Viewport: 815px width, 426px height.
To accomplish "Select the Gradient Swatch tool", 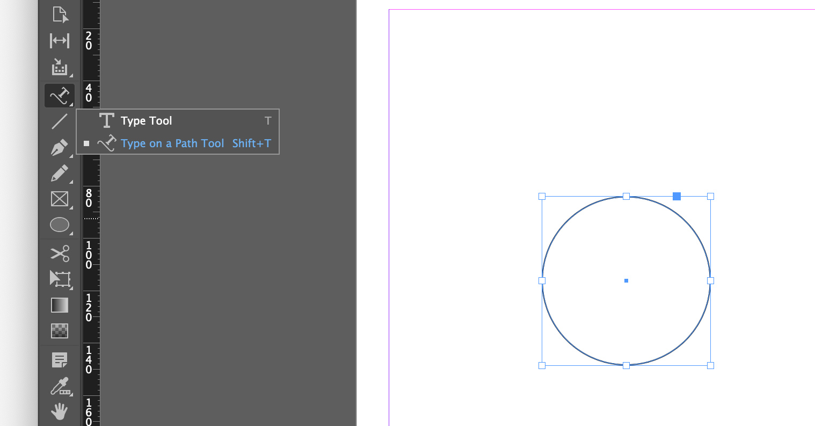I will click(60, 305).
